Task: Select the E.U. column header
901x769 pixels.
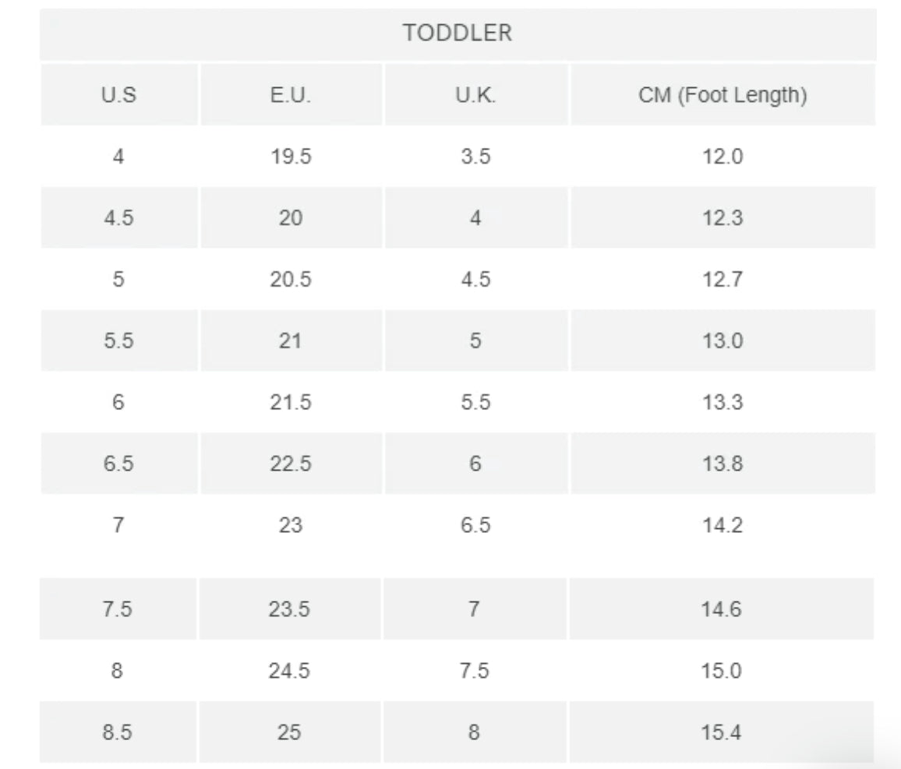Action: point(290,95)
